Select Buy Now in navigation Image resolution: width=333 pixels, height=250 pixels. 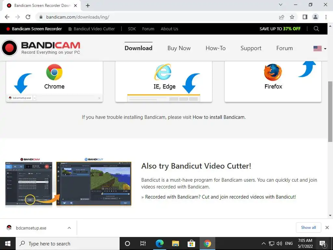[179, 48]
